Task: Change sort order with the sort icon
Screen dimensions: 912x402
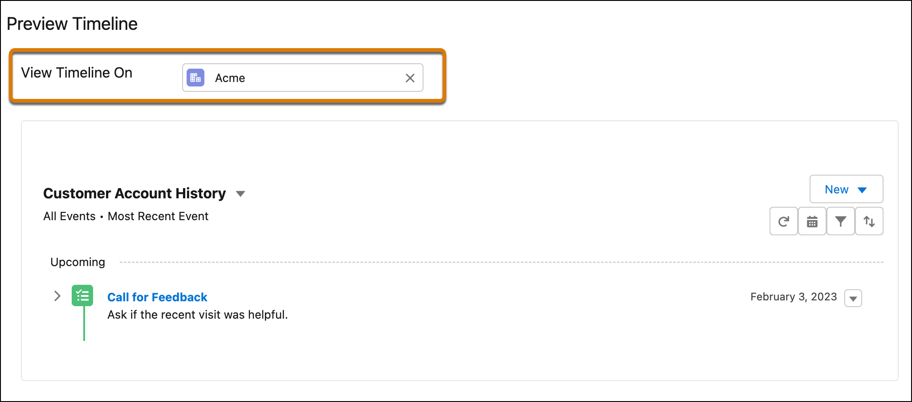Action: pyautogui.click(x=869, y=221)
